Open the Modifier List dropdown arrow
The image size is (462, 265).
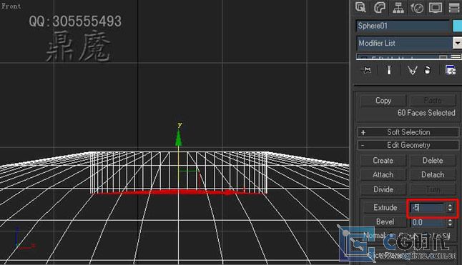[x=457, y=44]
